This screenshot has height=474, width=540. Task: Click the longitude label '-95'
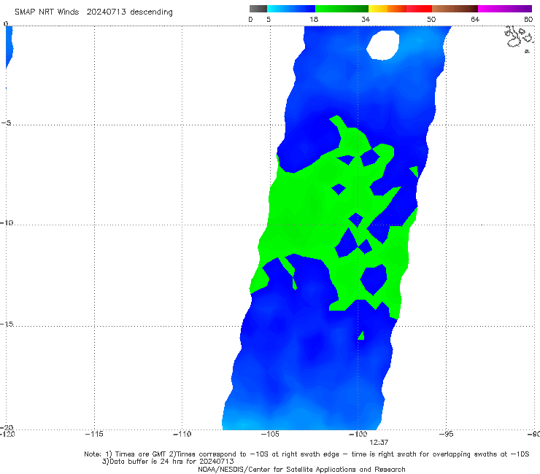[446, 434]
